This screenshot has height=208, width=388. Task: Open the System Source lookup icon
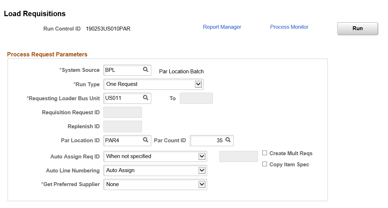point(146,70)
